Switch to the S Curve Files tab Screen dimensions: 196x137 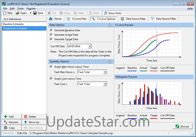(x=76, y=19)
